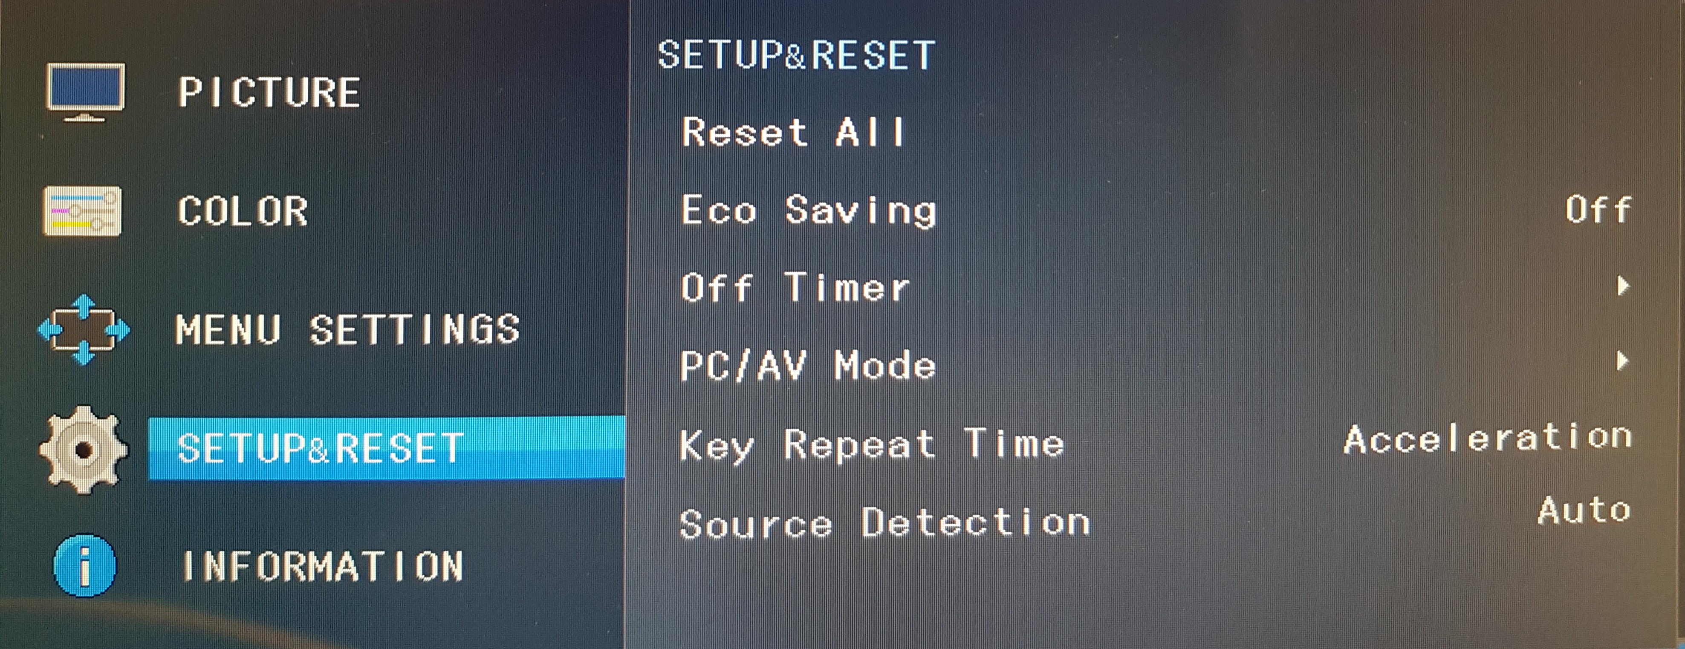Select the Setup&Reset gear icon

[83, 450]
